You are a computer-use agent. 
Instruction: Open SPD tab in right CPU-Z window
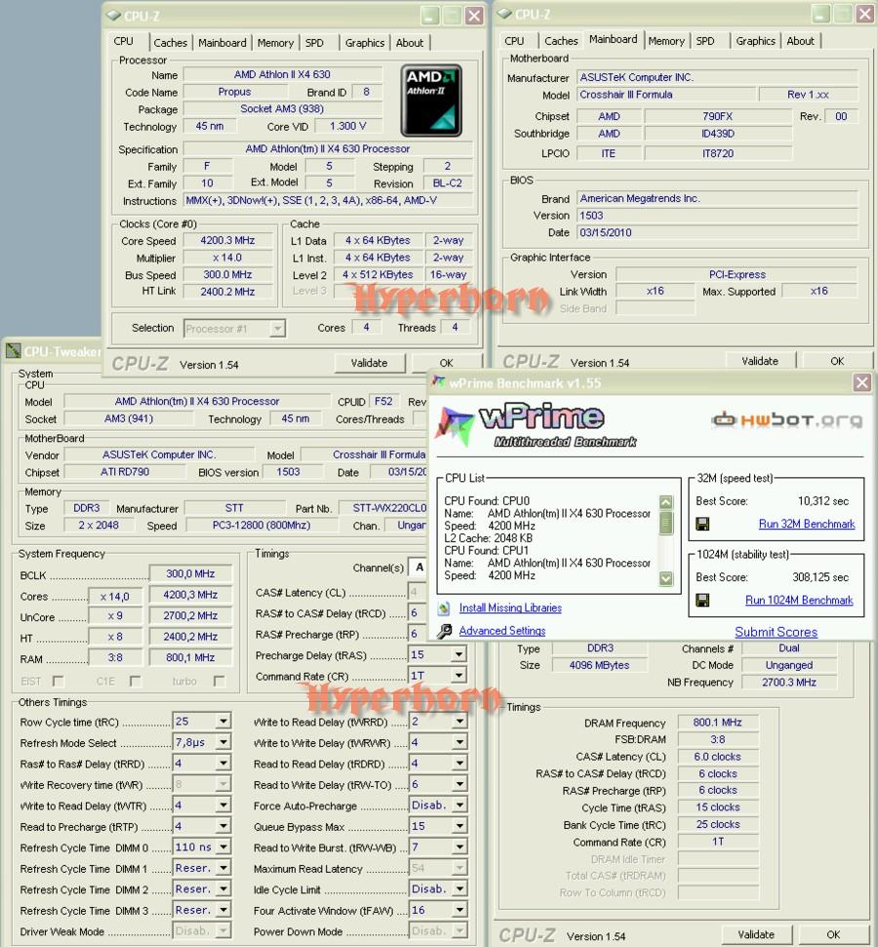pyautogui.click(x=705, y=41)
